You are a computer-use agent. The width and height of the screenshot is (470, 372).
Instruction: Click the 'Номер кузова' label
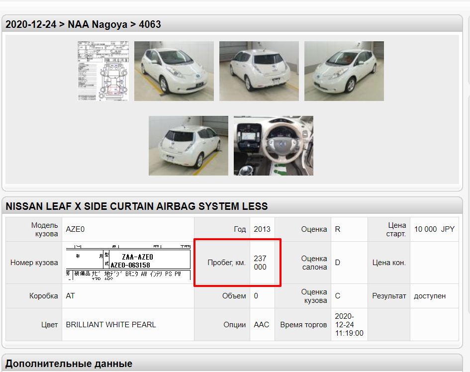click(34, 263)
